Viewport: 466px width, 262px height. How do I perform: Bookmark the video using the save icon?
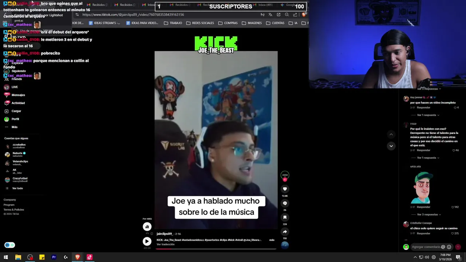tap(285, 217)
